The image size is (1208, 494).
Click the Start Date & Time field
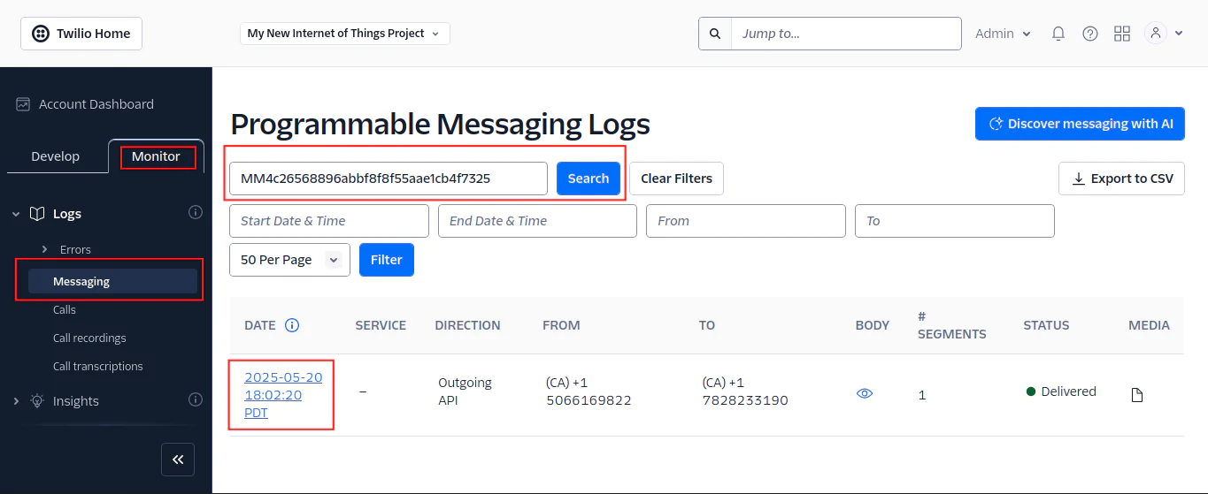click(329, 221)
